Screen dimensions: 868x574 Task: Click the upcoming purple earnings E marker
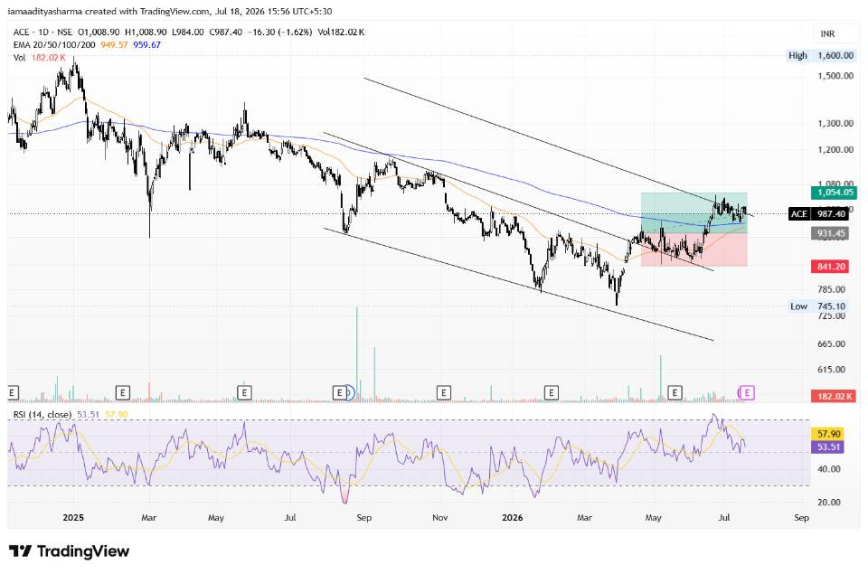pyautogui.click(x=748, y=393)
